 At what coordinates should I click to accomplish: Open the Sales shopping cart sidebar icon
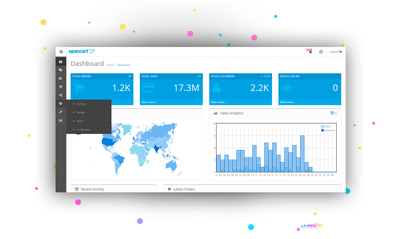[x=60, y=87]
